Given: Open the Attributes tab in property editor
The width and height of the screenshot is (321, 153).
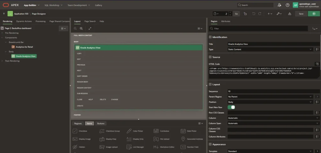Looking at the screenshot, I should pyautogui.click(x=225, y=21).
